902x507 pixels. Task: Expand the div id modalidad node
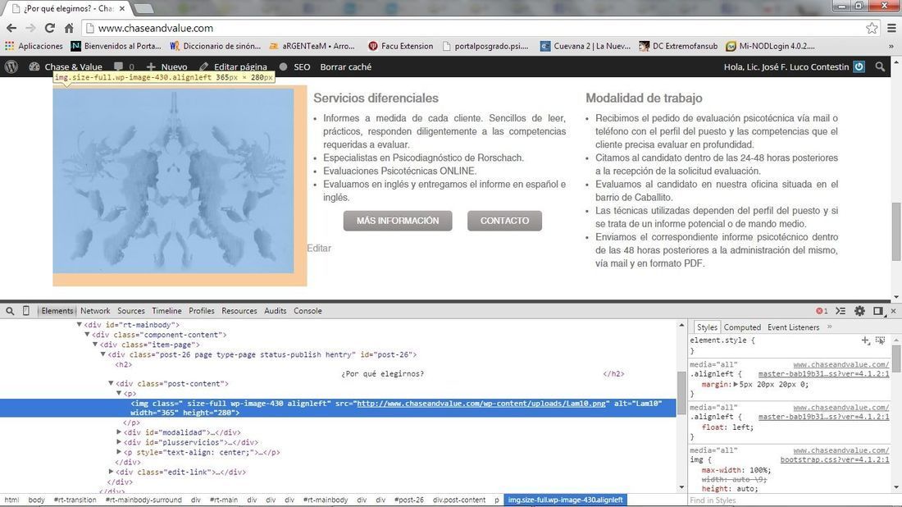click(119, 432)
